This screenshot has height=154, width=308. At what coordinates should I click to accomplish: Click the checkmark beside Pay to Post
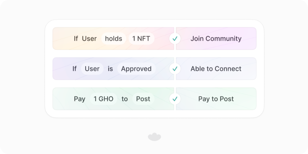175,99
